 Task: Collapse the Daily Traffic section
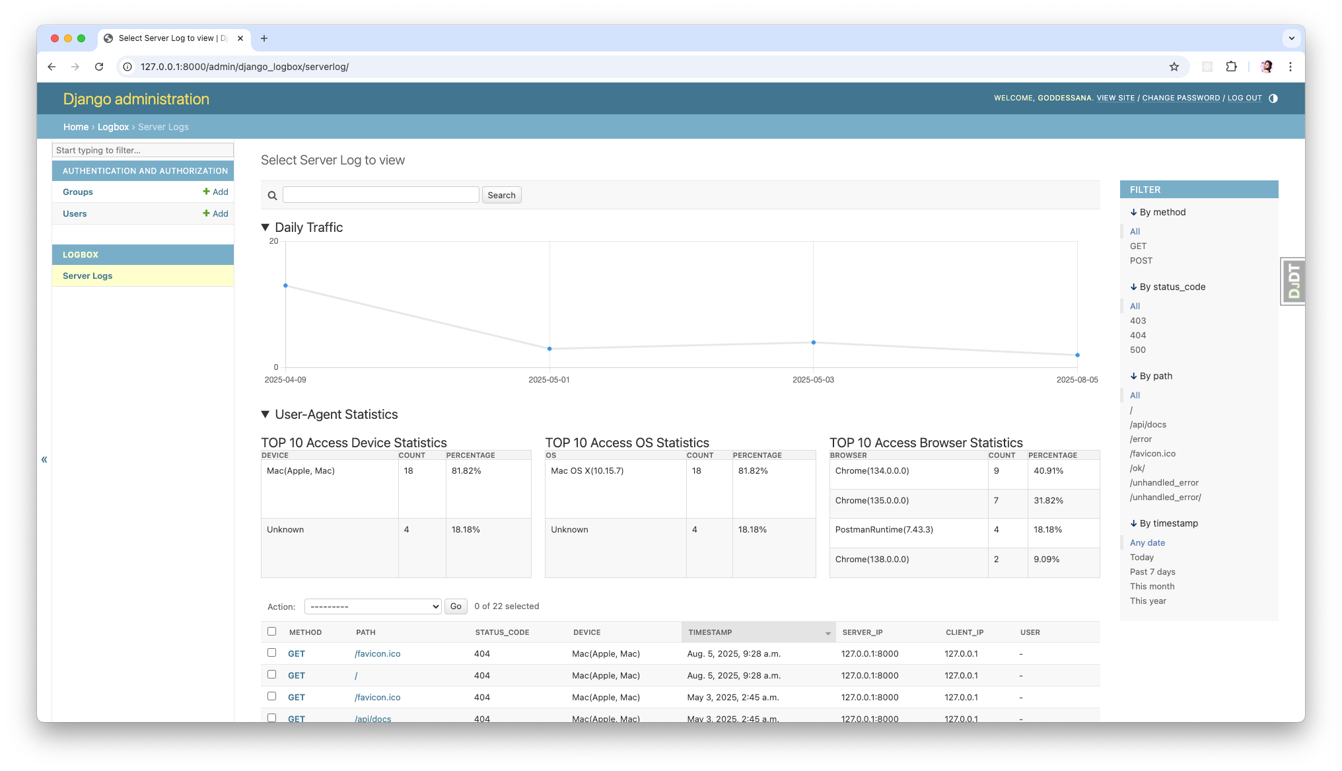[265, 227]
